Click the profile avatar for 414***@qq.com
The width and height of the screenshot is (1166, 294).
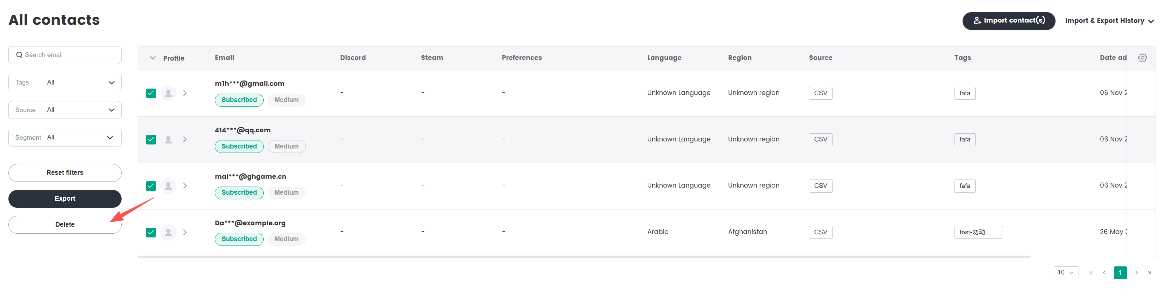click(x=168, y=139)
